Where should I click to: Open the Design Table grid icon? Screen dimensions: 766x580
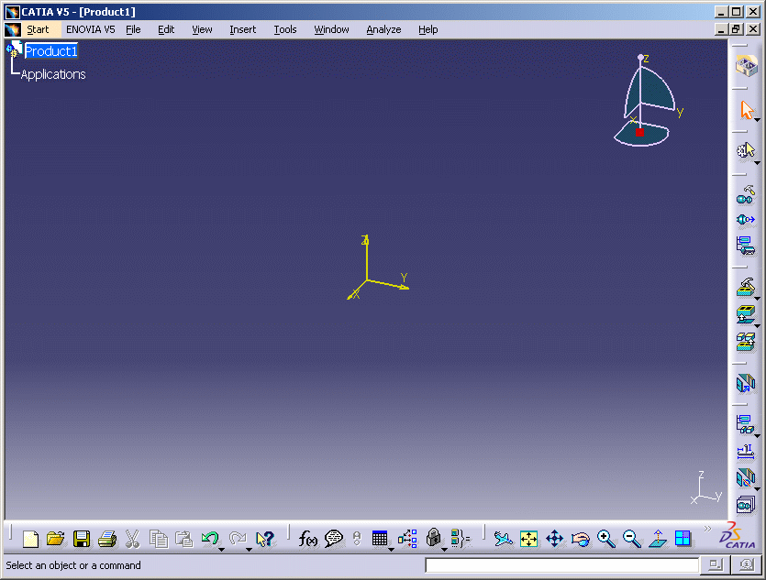pyautogui.click(x=380, y=539)
